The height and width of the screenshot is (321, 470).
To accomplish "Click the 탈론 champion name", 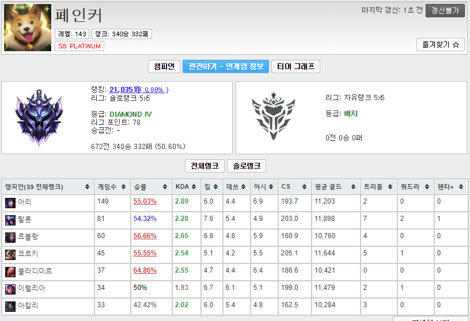I will [25, 219].
